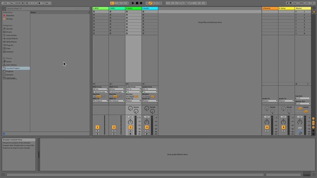Open 3 Audio 'Ext. In' dropdown
Screen dimensions: 317x178
(x=133, y=89)
